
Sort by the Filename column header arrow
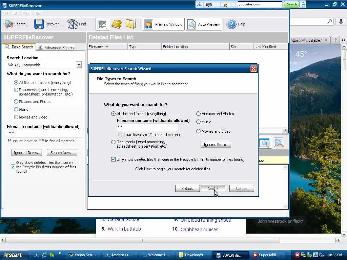coord(107,47)
